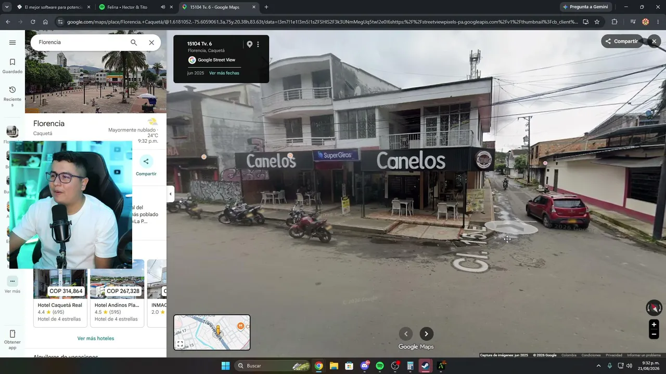
Task: Click the Condiciones footer link
Action: 591,355
